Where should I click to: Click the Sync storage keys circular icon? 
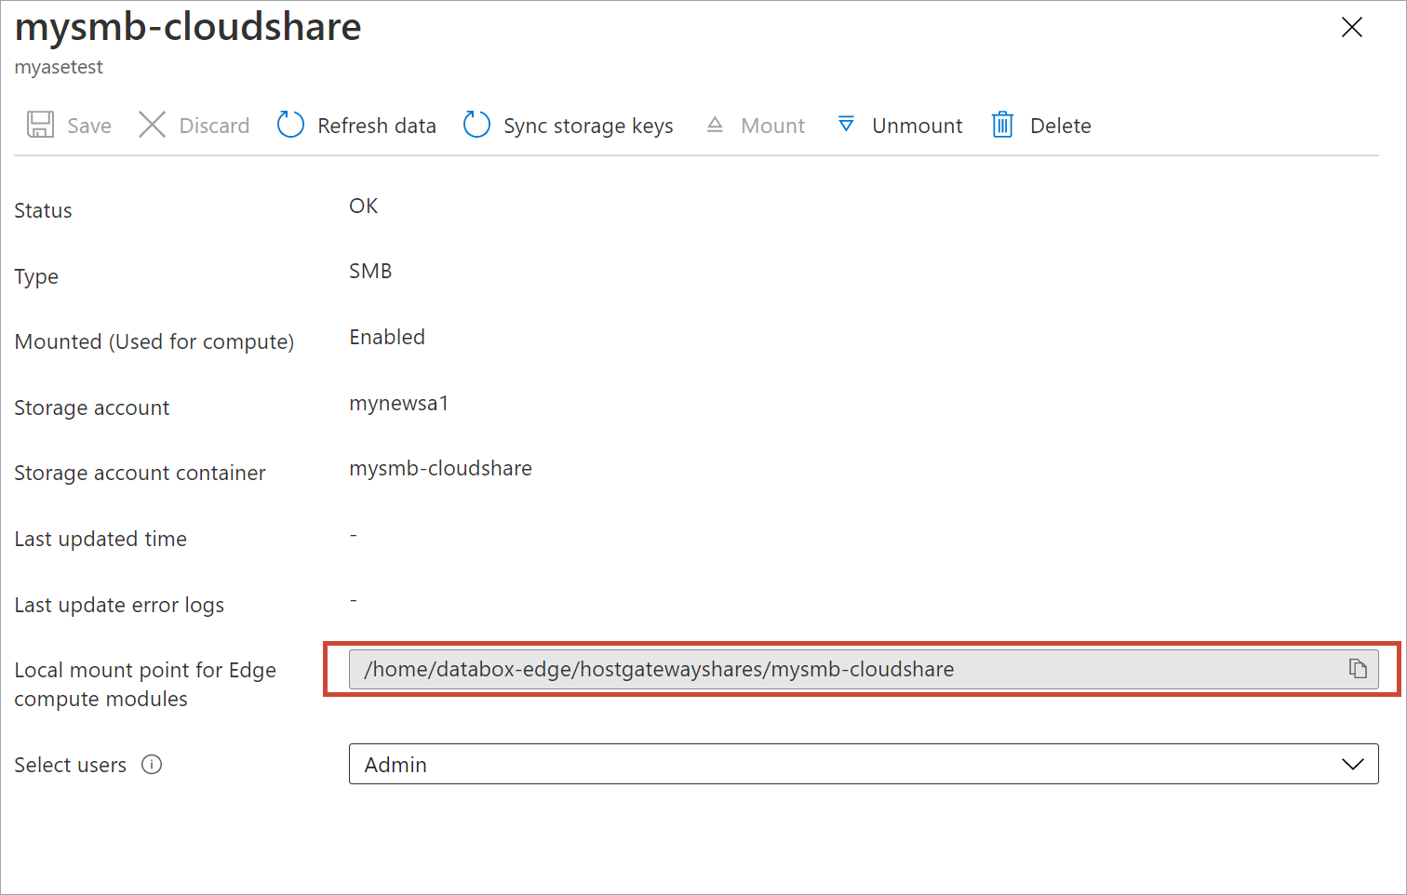click(x=476, y=125)
